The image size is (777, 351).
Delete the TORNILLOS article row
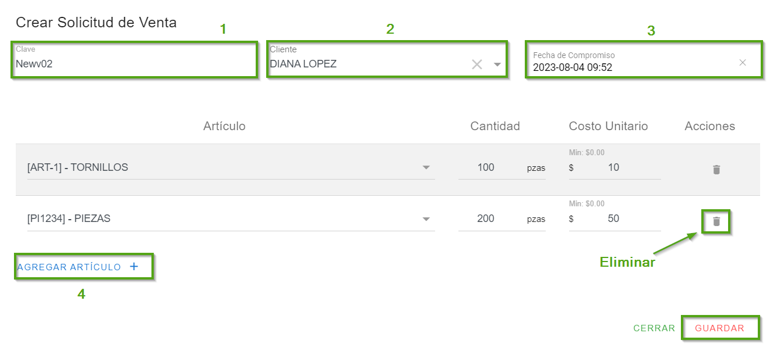(716, 170)
